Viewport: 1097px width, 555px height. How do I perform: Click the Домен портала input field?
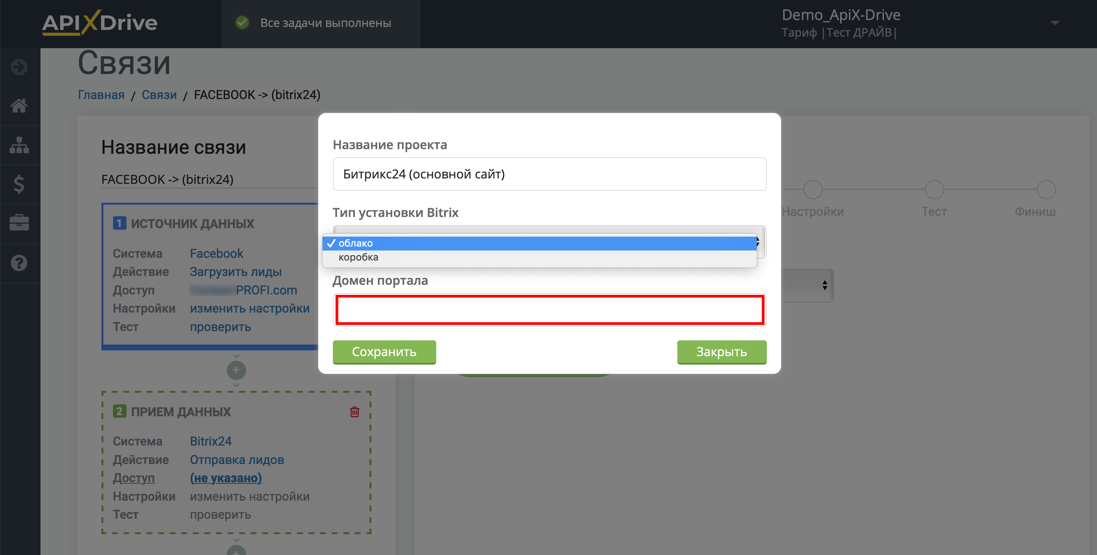[x=549, y=310]
